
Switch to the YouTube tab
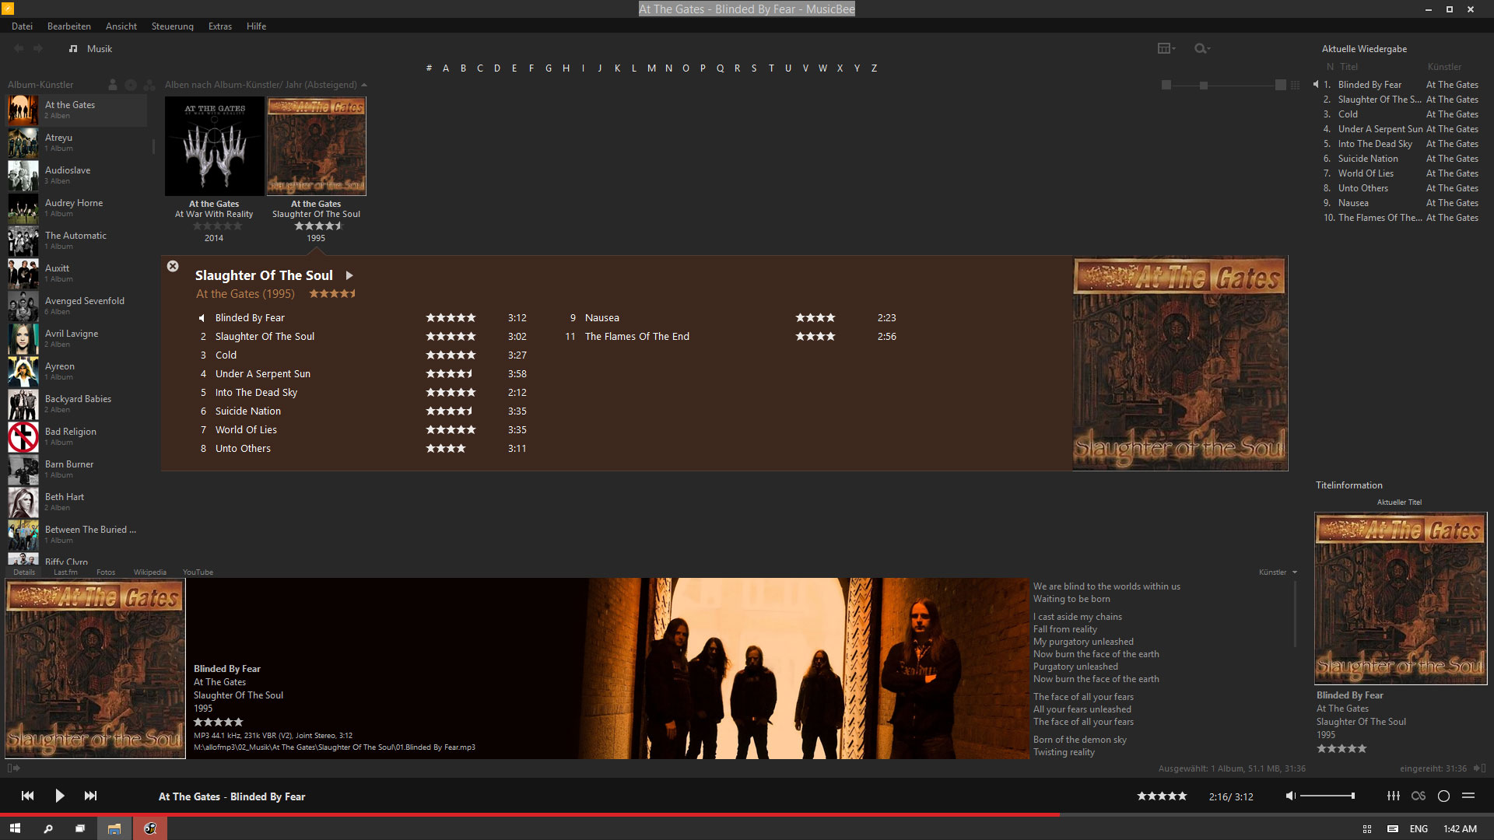198,572
